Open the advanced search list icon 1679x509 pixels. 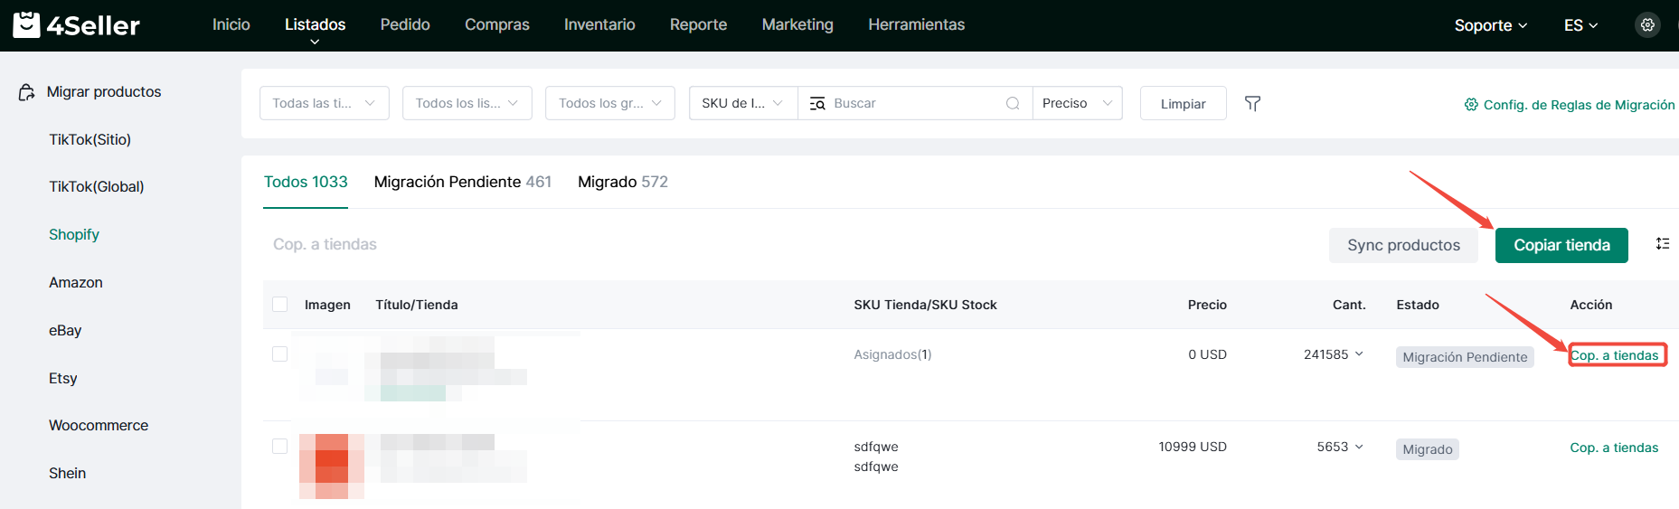click(817, 103)
